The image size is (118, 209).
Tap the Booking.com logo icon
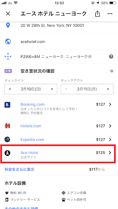click(7, 105)
